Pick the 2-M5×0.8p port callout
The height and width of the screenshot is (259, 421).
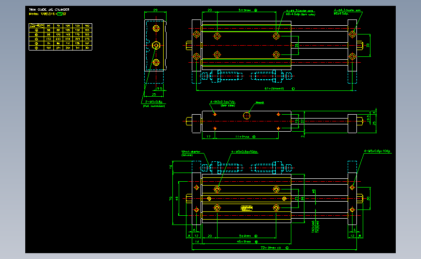[x=153, y=102]
